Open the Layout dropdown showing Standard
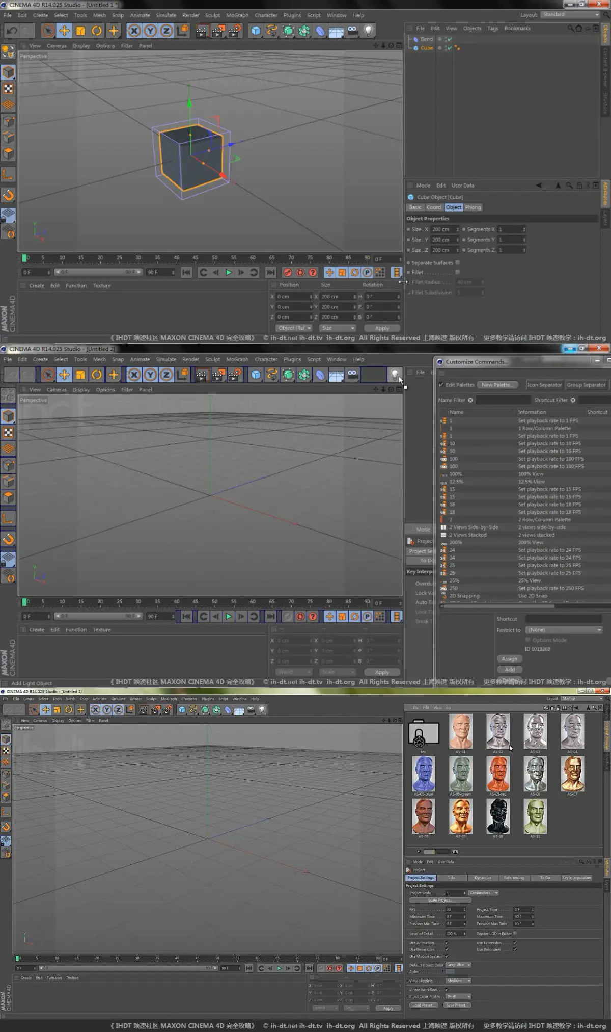This screenshot has height=1032, width=611. pyautogui.click(x=570, y=15)
